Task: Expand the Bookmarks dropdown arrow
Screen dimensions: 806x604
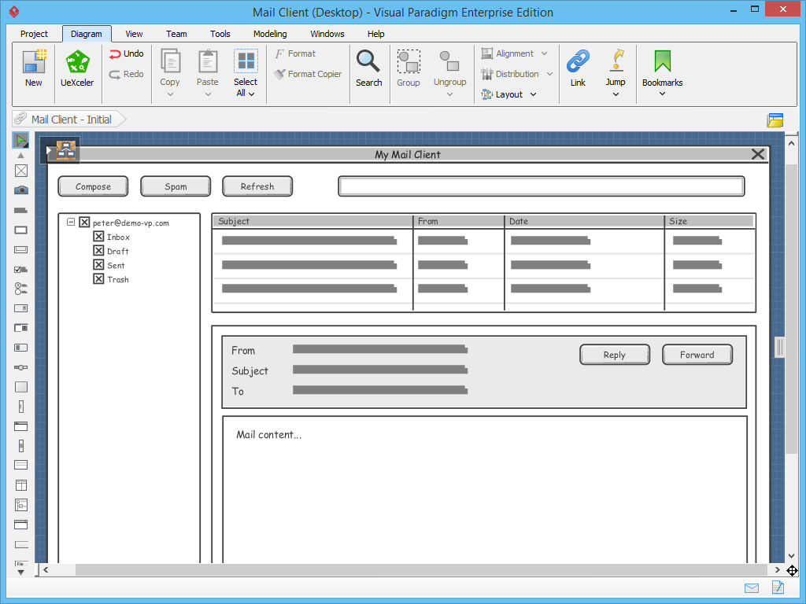Action: click(x=662, y=94)
